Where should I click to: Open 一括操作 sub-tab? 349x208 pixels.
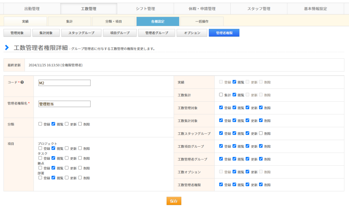pos(202,21)
